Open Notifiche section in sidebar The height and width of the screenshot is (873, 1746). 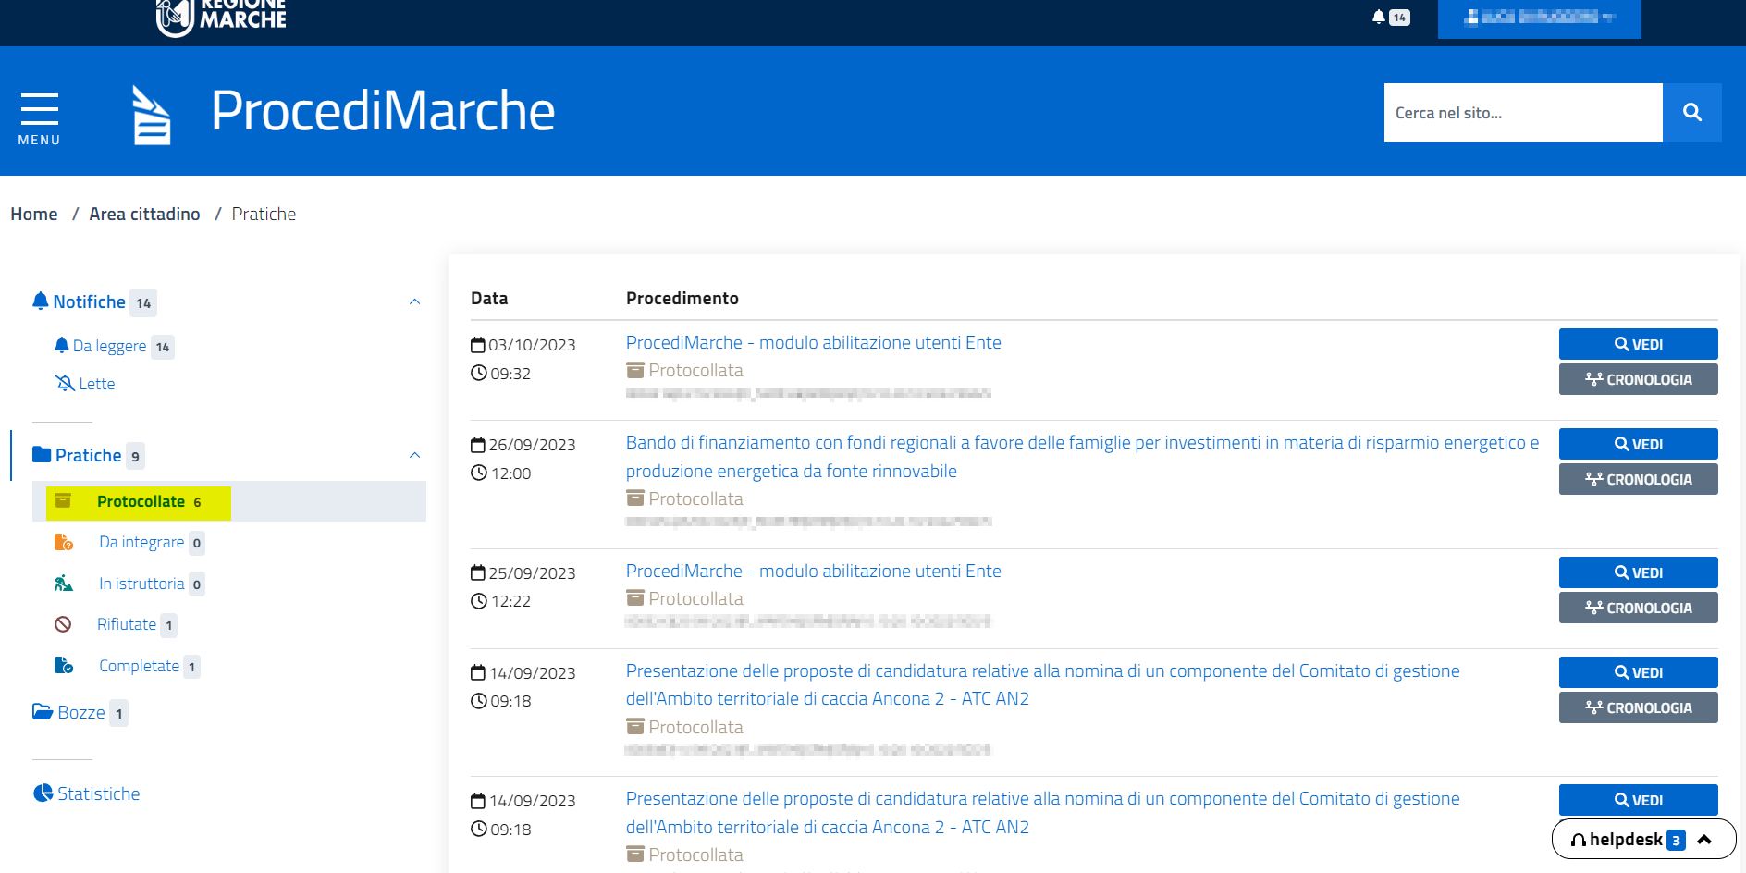[89, 301]
